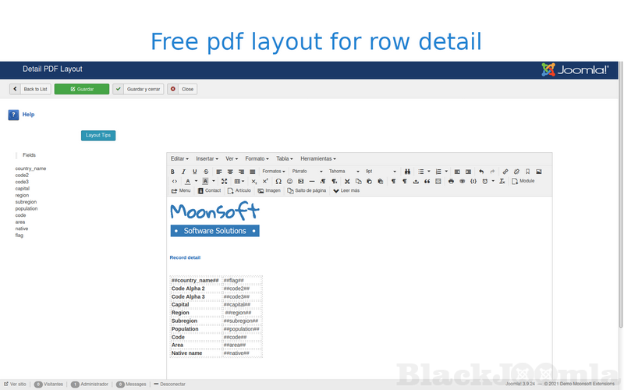
Task: Open the Herramientas menu
Action: [318, 158]
